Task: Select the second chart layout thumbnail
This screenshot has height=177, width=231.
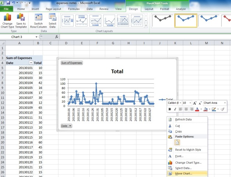Action: point(81,21)
